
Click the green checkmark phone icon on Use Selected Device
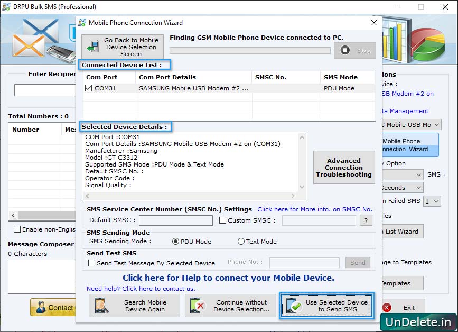click(294, 306)
